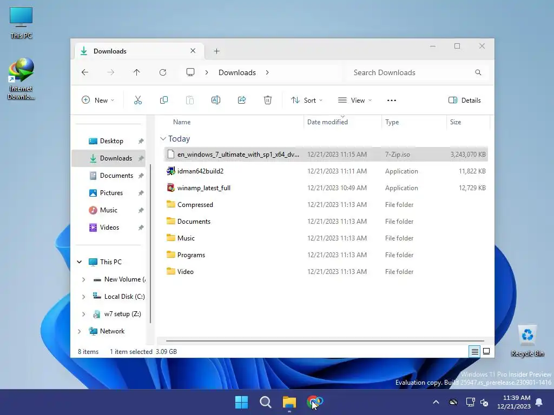554x415 pixels.
Task: Click Downloads in the address breadcrumb
Action: point(237,72)
